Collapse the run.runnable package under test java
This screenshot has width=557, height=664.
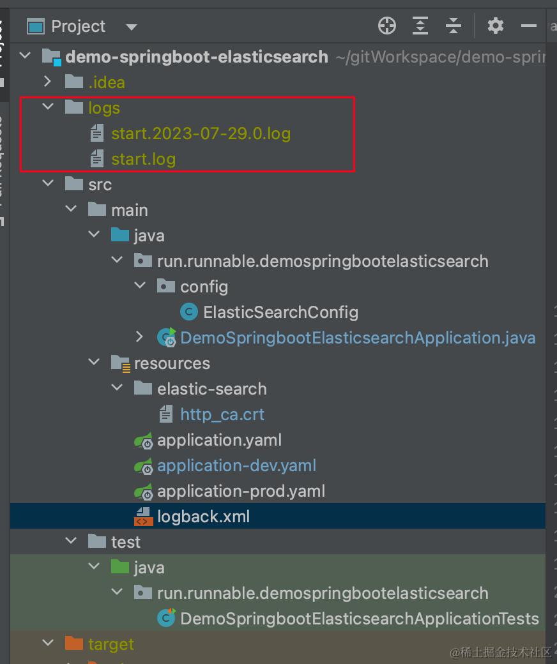click(117, 592)
